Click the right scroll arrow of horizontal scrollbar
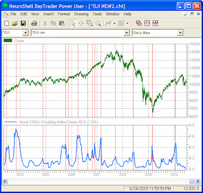This screenshot has height=193, width=203. (x=198, y=181)
